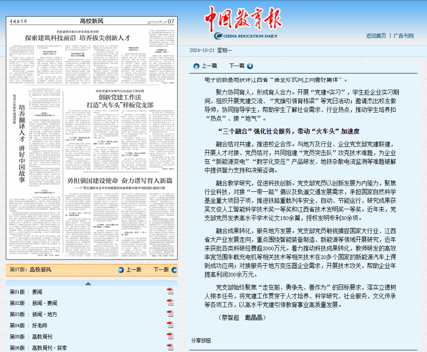This screenshot has height=352, width=427.
Task: Click the PDF icon for 第05版 高教周刊
Action: tap(170, 337)
